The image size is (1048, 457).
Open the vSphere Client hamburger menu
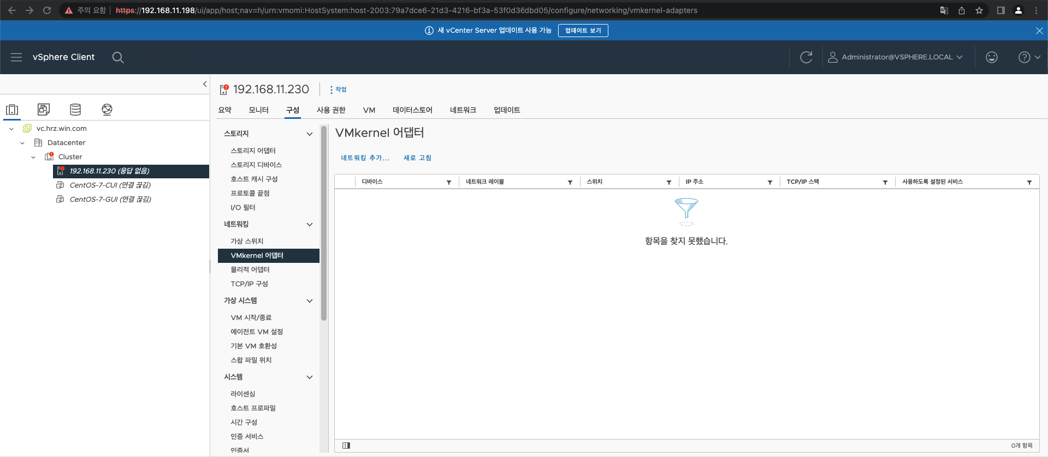pos(16,57)
